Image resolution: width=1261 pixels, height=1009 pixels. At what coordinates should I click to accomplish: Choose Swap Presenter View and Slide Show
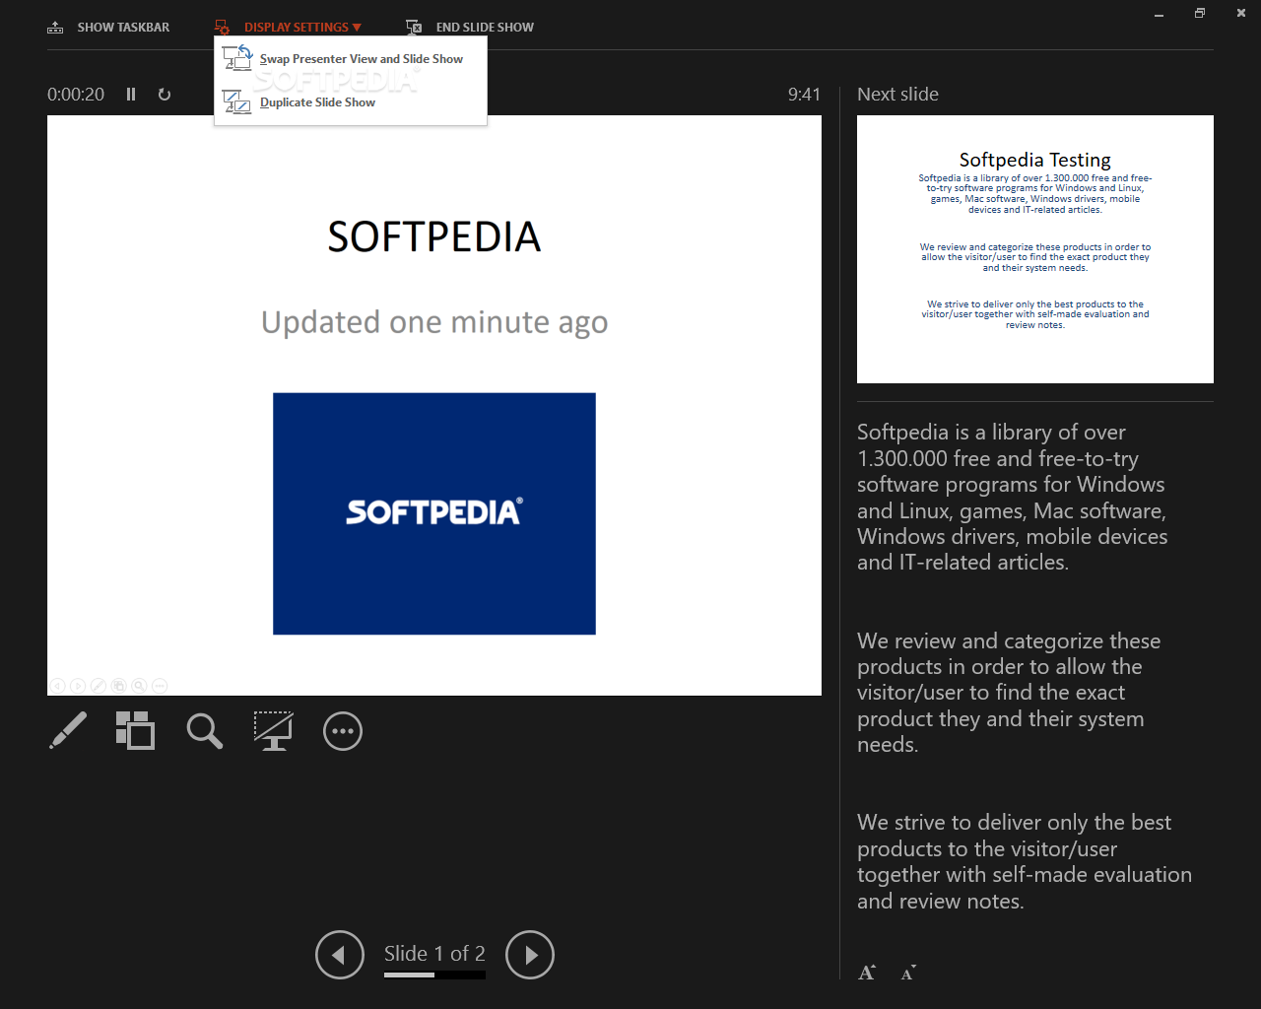click(351, 59)
